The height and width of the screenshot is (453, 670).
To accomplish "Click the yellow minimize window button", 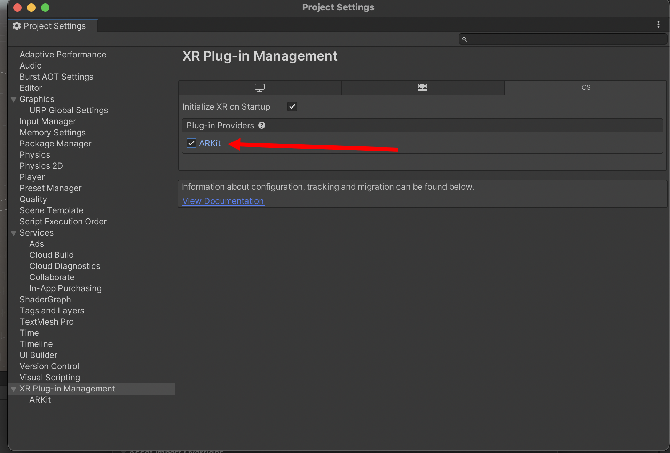I will click(x=31, y=8).
